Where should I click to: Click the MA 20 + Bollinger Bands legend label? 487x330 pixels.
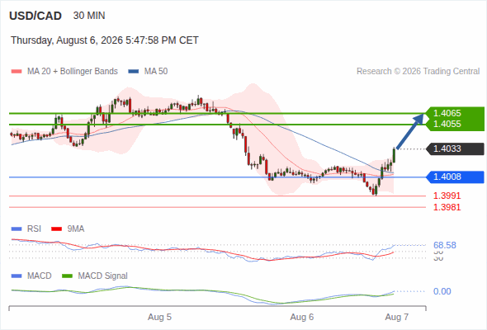73,72
